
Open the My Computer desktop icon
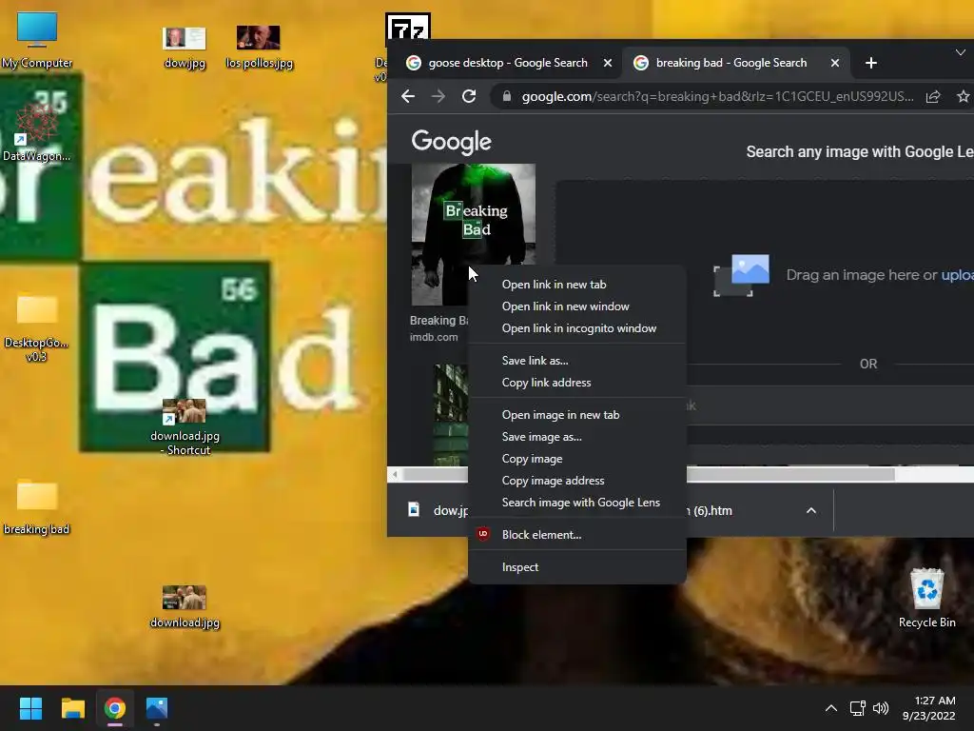point(37,39)
